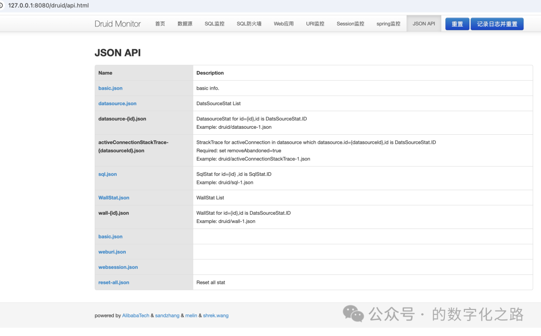Click the 记录日志并重置 button
The width and height of the screenshot is (541, 336).
point(497,24)
